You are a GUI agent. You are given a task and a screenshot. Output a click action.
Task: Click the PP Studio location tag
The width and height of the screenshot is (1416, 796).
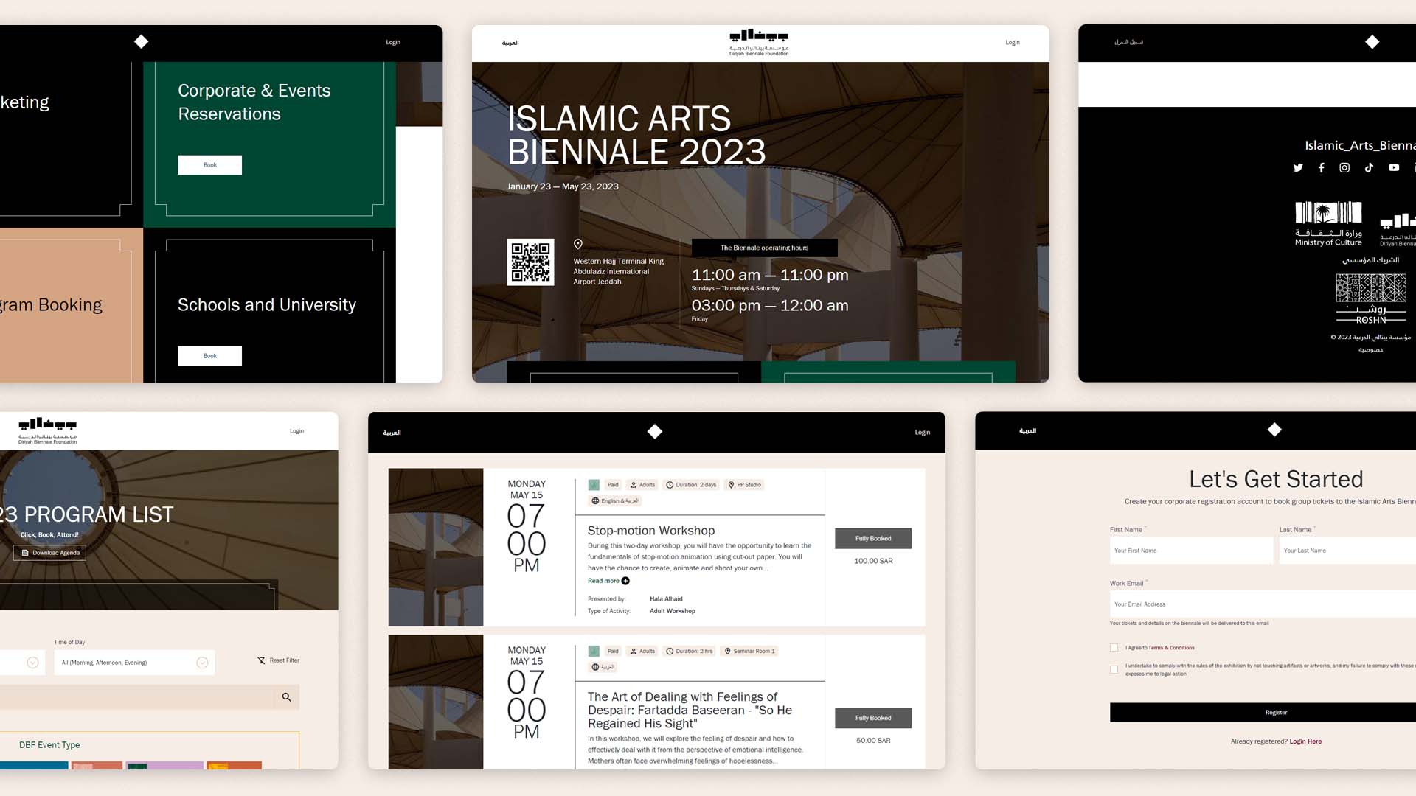pos(745,485)
